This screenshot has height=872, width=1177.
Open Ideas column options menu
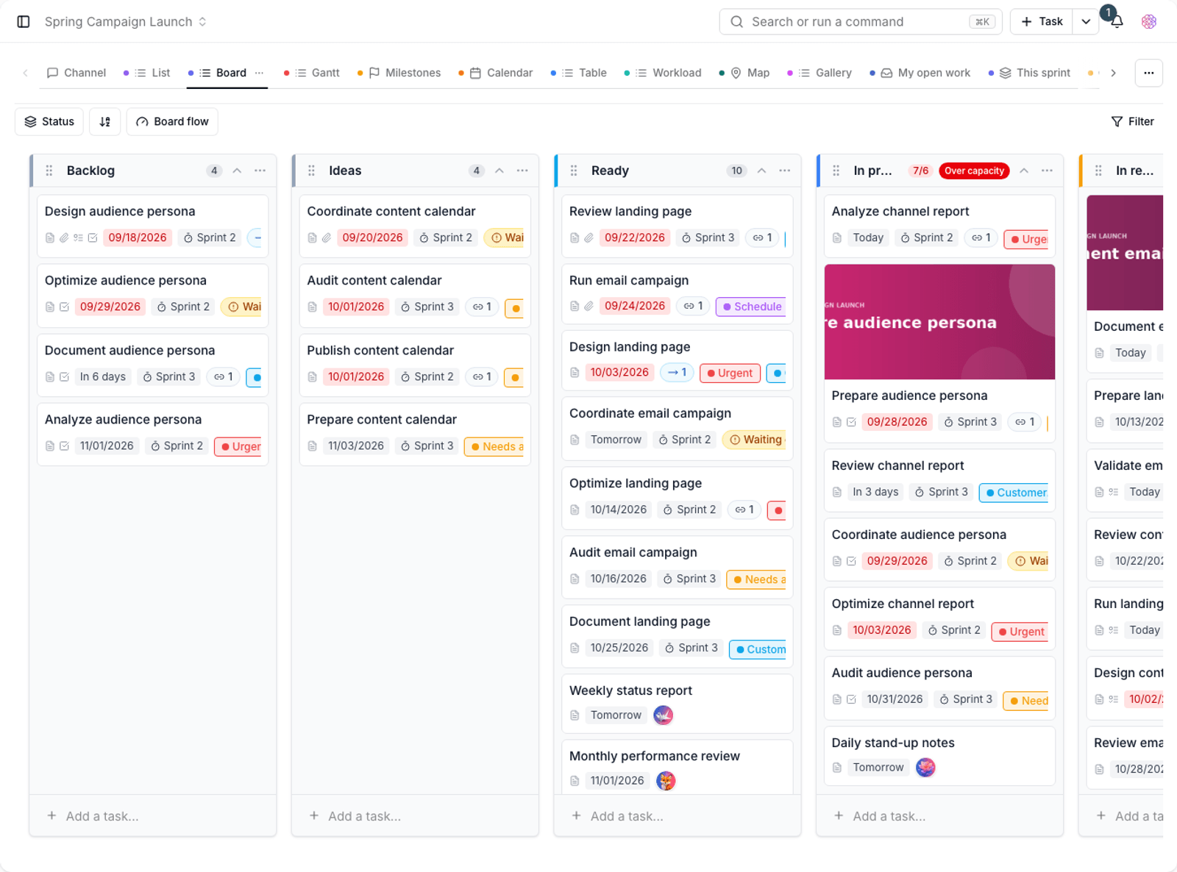(x=522, y=171)
